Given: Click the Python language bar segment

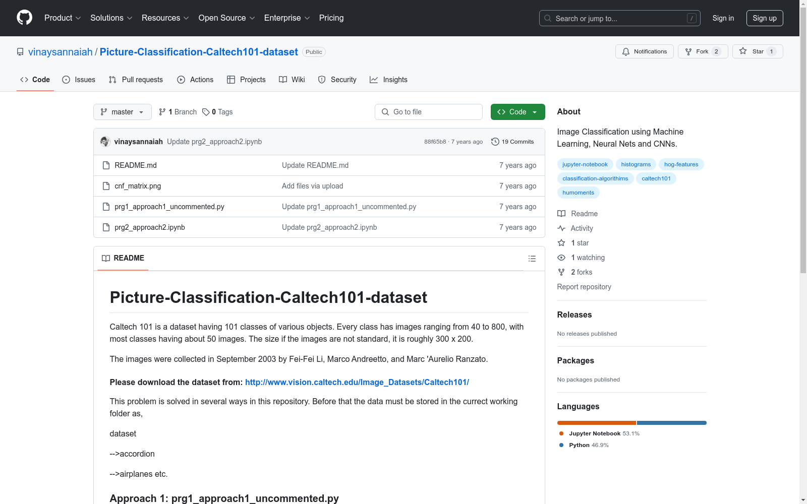Looking at the screenshot, I should 672,423.
